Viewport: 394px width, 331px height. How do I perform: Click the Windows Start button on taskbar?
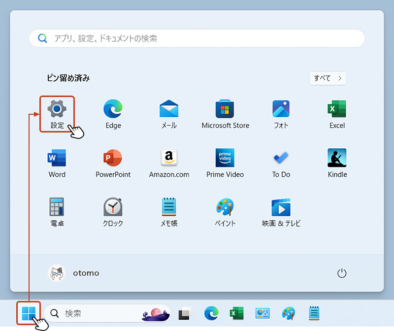coord(29,313)
